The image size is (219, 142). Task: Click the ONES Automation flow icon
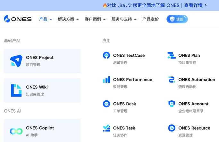tap(172, 80)
